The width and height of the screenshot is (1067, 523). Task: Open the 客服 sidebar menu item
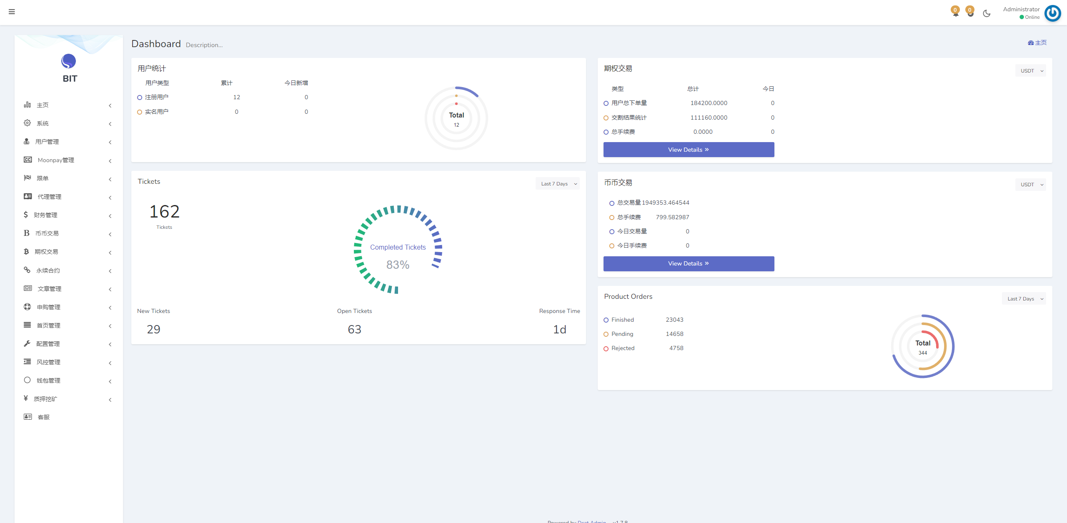coord(43,417)
